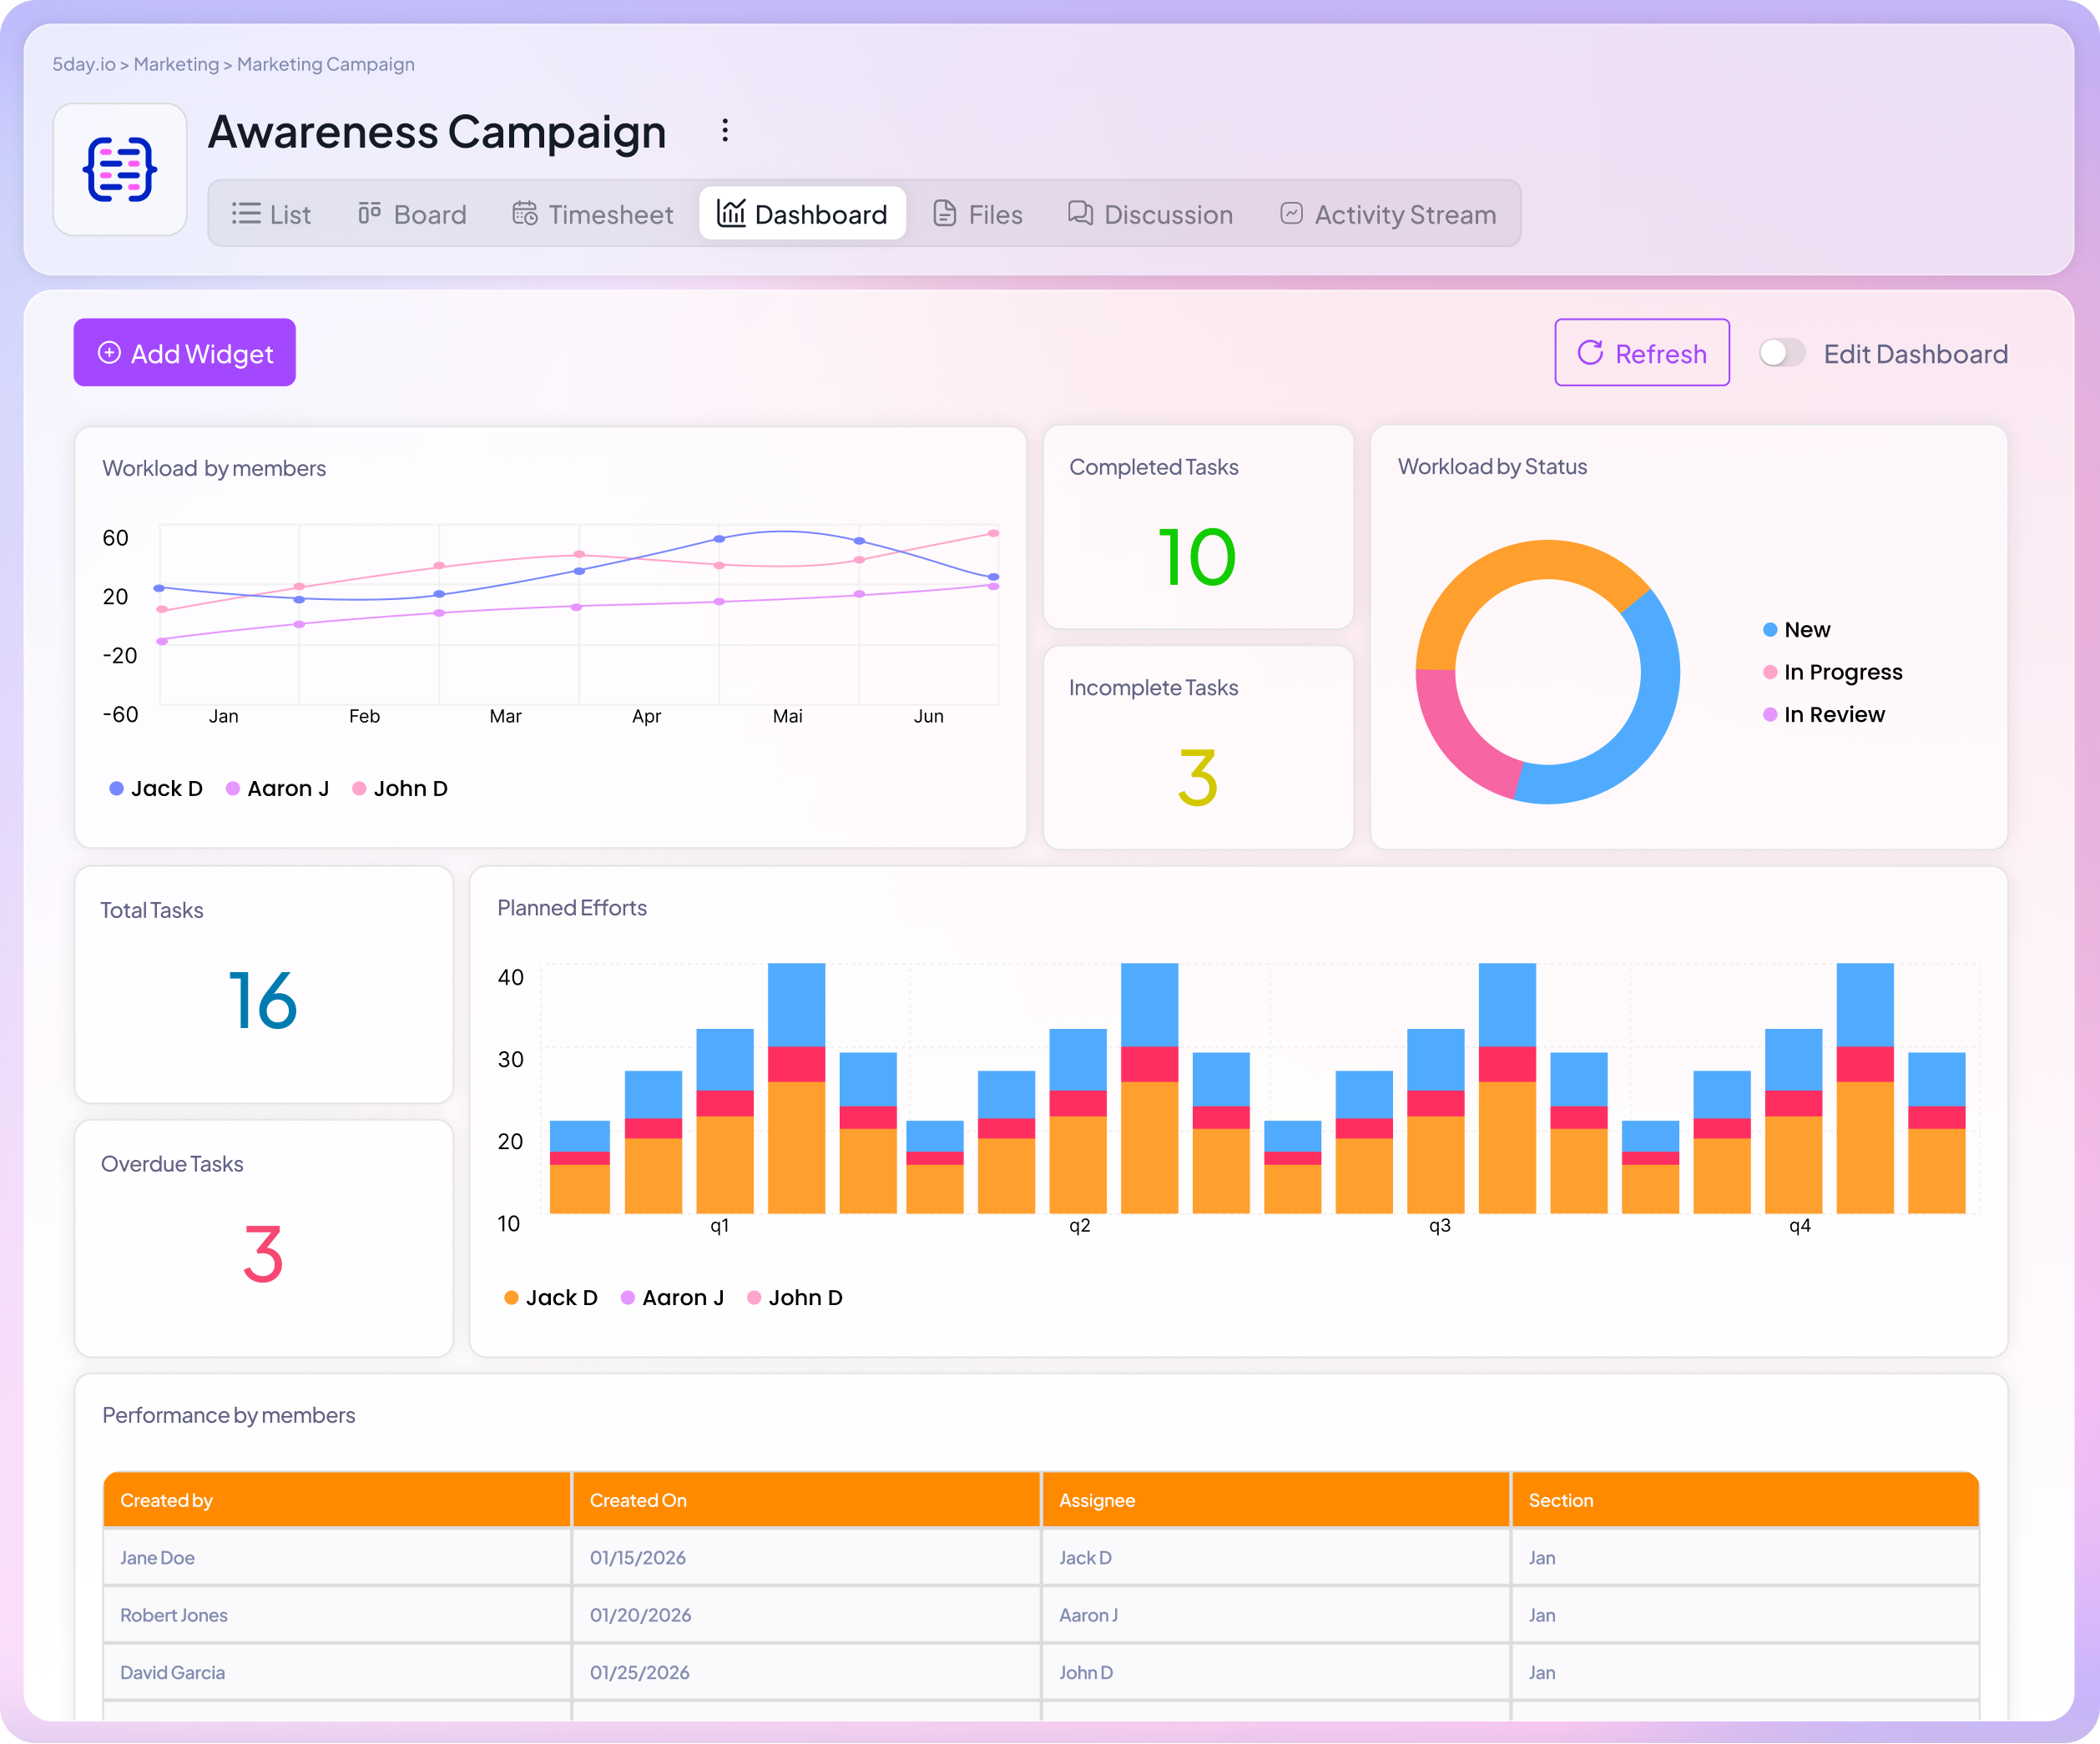Click the Timesheet calendar icon
Screen dimensions: 2100x1744
pyautogui.click(x=524, y=213)
